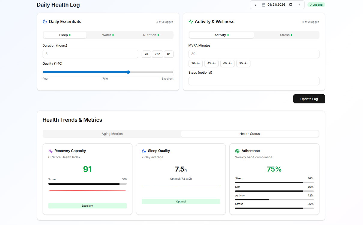Show the Aging Metrics tab
The height and width of the screenshot is (225, 363).
point(112,134)
